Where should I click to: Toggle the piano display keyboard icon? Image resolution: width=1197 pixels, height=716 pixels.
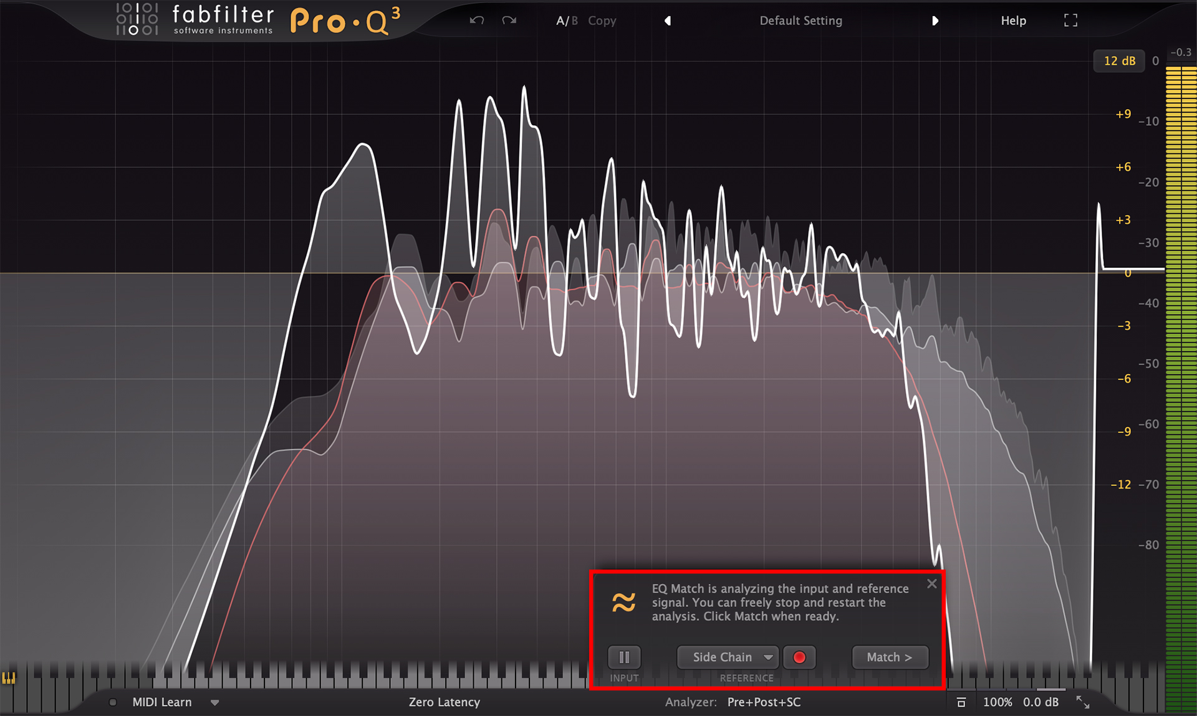coord(9,678)
